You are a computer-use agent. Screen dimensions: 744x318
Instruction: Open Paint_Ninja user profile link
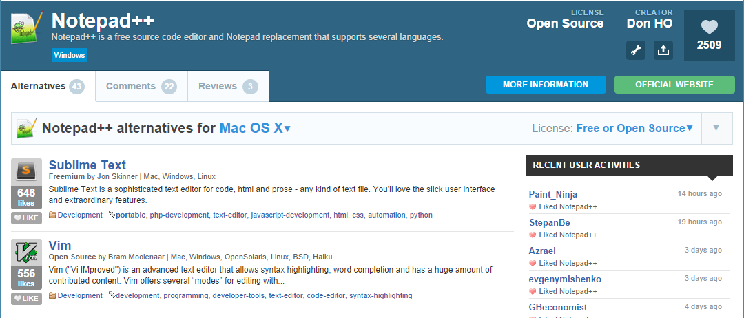[553, 194]
